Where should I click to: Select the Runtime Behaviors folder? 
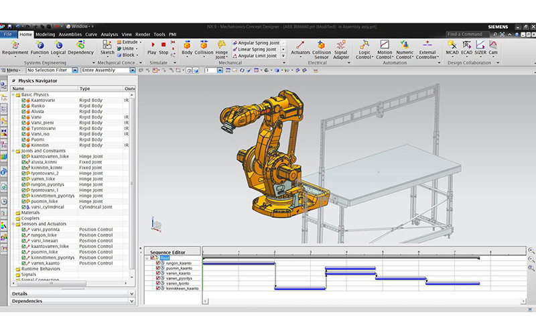coord(38,269)
